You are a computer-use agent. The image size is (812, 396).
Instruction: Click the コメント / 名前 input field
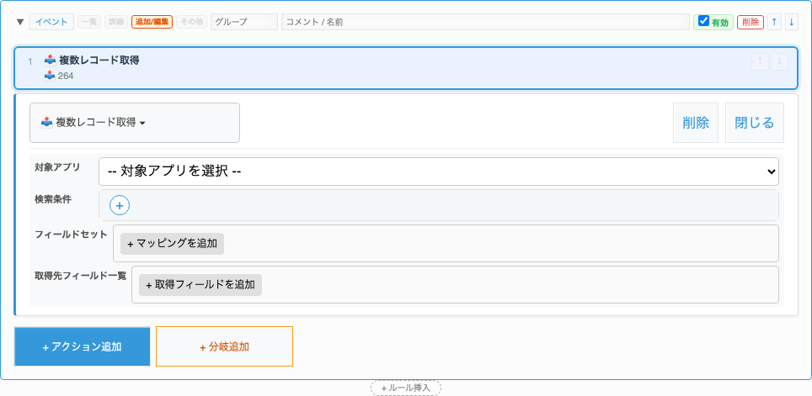[485, 22]
